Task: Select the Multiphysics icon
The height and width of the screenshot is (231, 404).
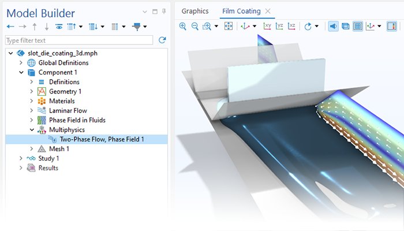Action: [42, 130]
